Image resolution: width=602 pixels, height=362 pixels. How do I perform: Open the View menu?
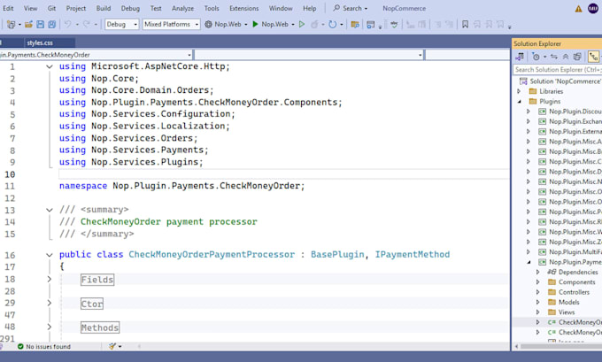tap(30, 8)
